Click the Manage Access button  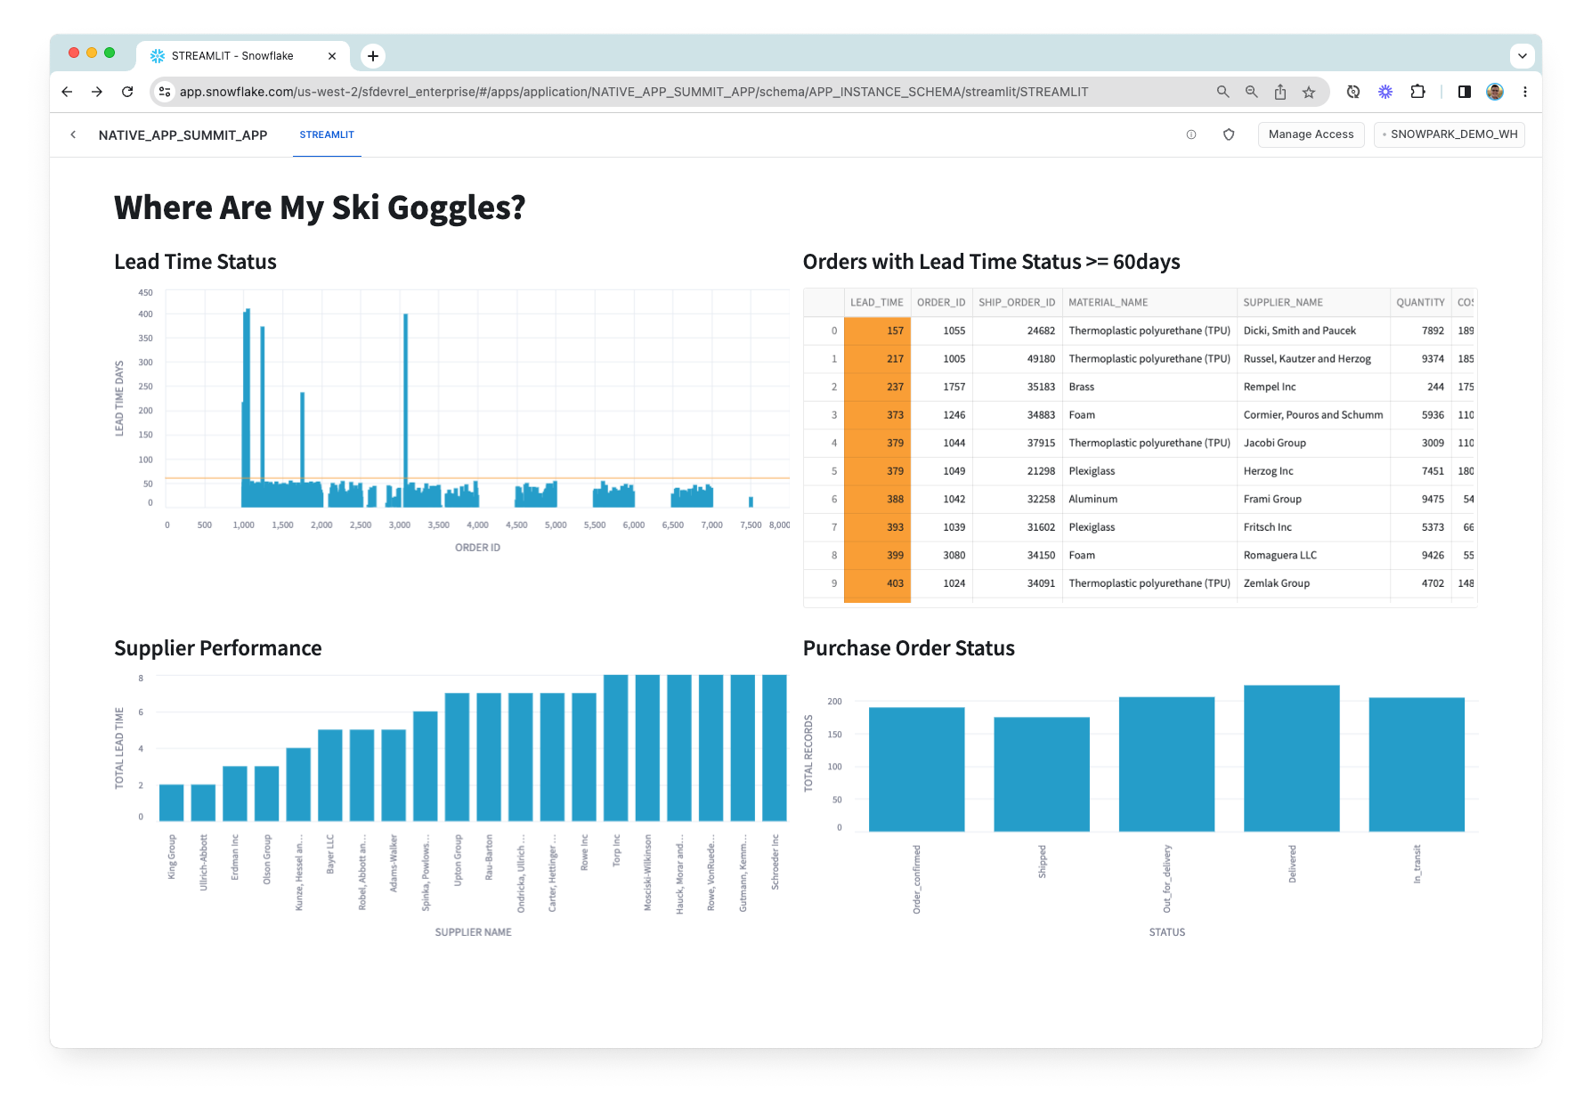point(1310,134)
